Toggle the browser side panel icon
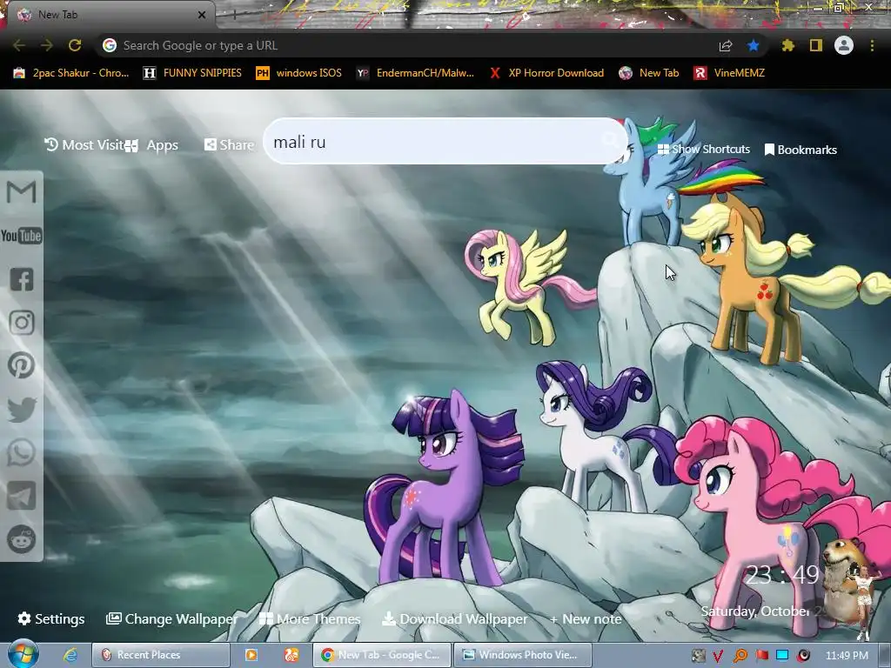Viewport: 891px width, 668px height. click(x=816, y=45)
